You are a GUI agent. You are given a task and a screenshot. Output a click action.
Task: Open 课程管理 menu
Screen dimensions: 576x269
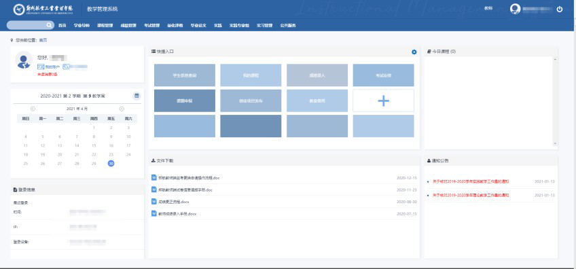click(105, 26)
